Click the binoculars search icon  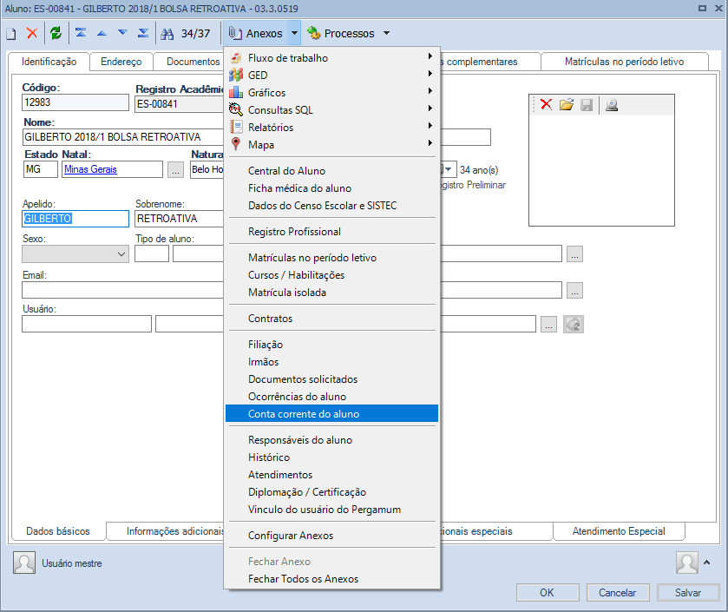[x=167, y=34]
